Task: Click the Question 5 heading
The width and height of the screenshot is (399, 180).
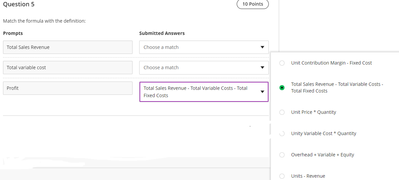Action: click(19, 4)
